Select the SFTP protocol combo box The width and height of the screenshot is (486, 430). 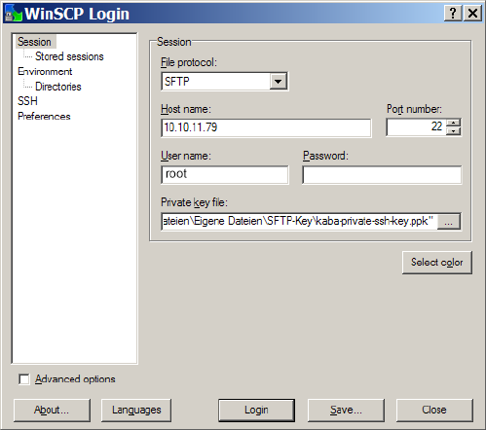(x=224, y=81)
